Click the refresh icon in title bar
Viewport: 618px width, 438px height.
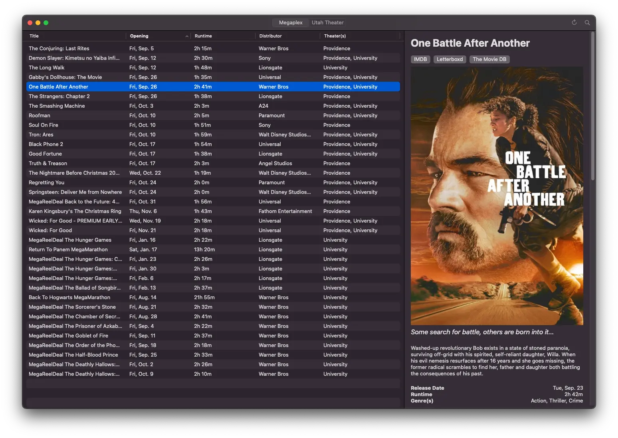tap(574, 22)
